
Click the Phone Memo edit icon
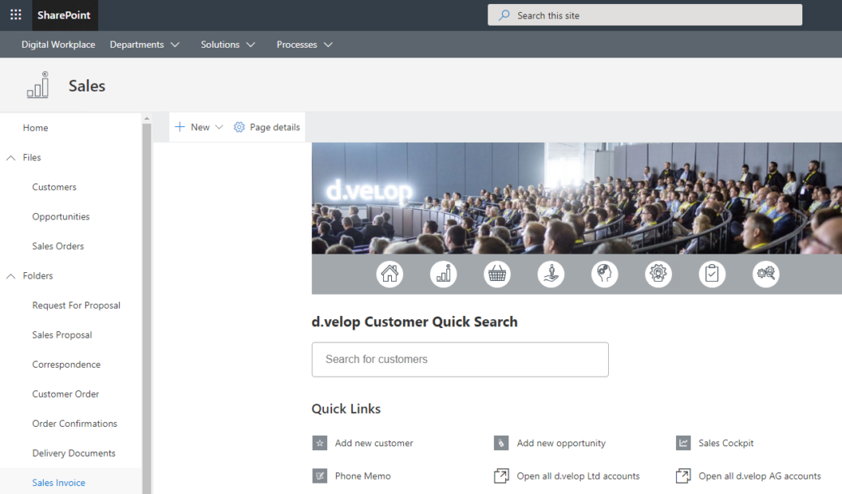tap(320, 475)
